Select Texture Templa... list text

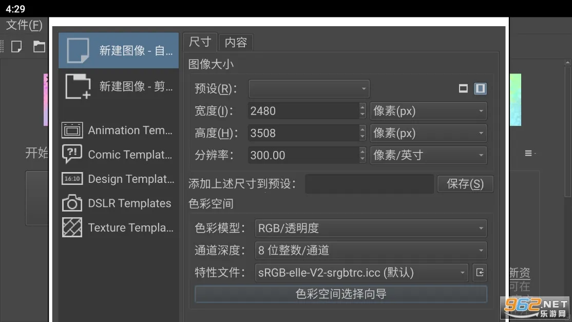click(x=130, y=228)
